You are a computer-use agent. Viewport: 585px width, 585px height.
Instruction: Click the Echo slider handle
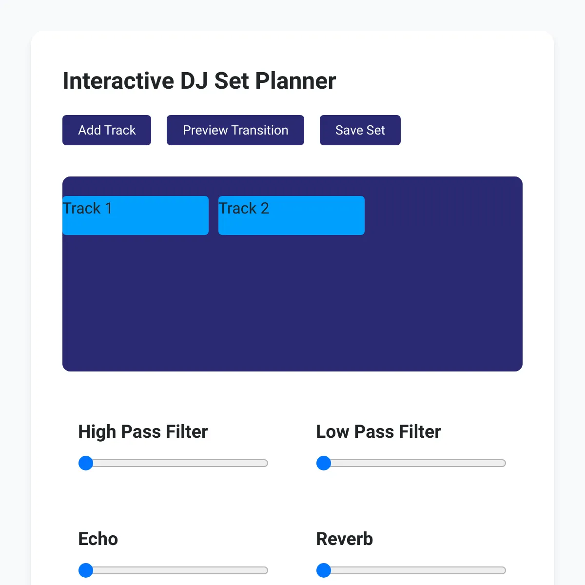coord(86,570)
